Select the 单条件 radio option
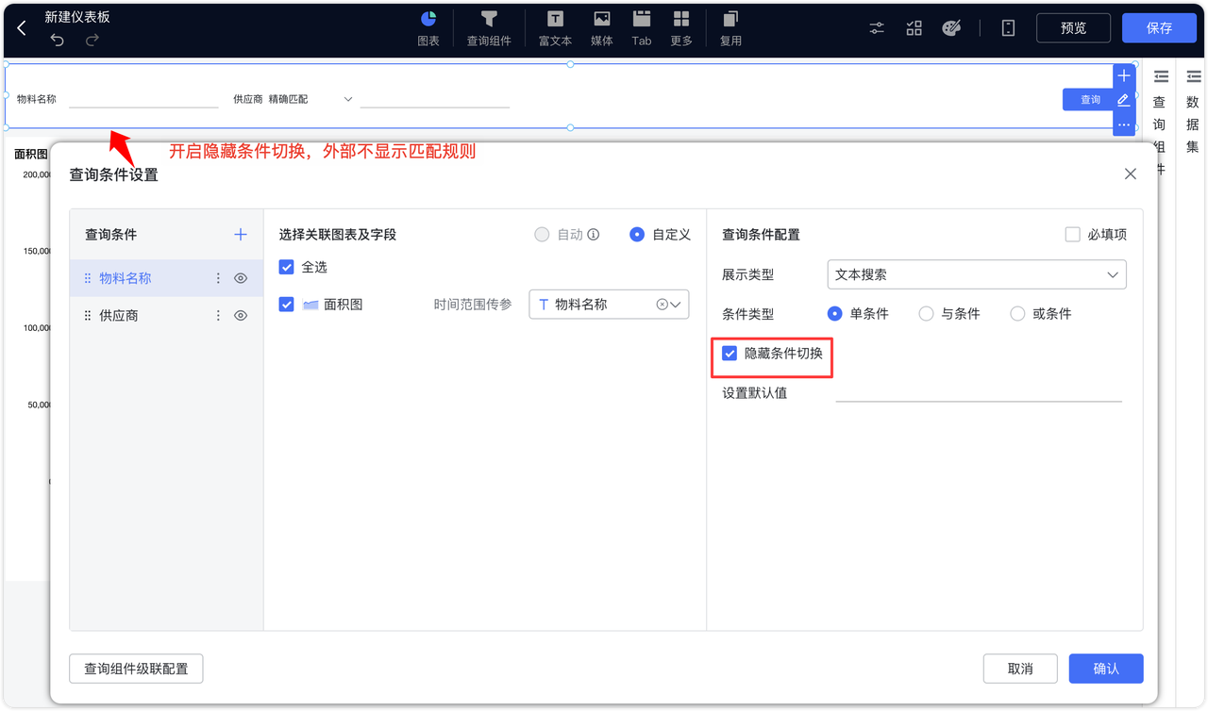 834,313
